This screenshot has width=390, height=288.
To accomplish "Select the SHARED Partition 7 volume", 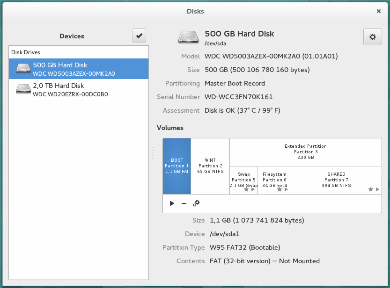I will (336, 180).
